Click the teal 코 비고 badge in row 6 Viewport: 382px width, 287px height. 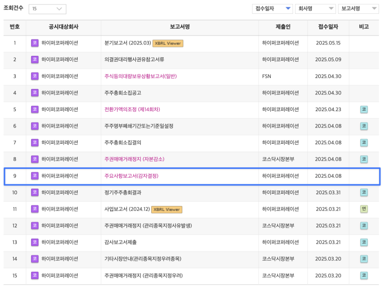pos(364,126)
